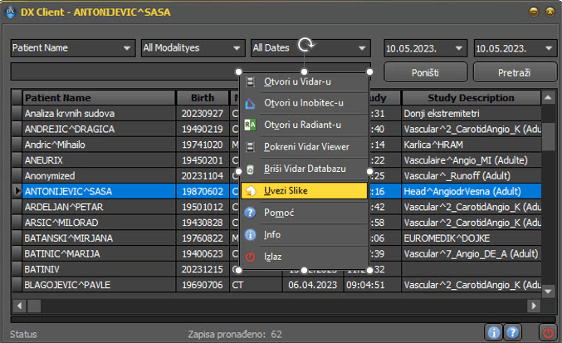Click the trash icon for 'Briši Vidar Databazu'

251,169
